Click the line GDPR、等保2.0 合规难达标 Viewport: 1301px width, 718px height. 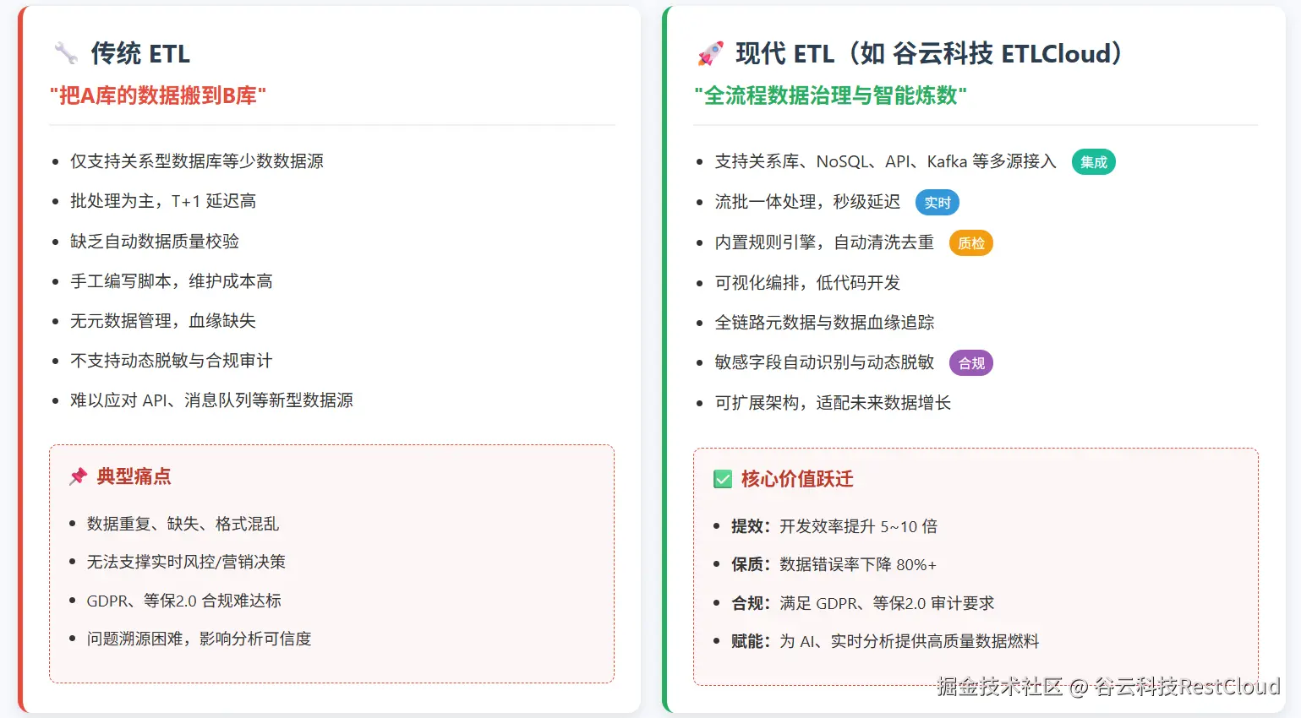tap(184, 601)
